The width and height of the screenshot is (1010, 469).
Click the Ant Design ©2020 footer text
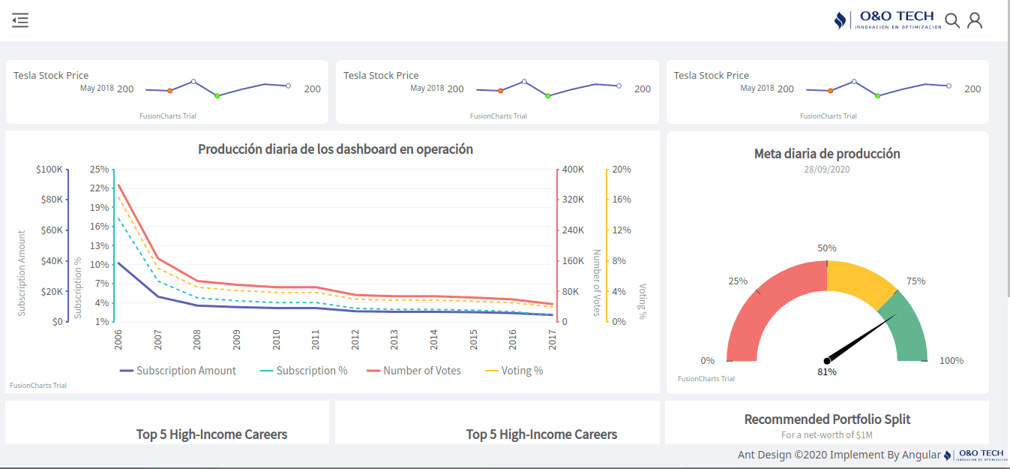pyautogui.click(x=839, y=455)
